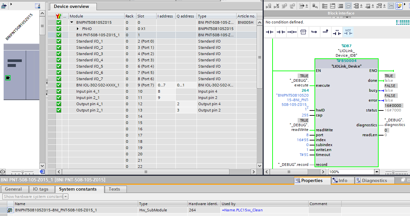Open the hardware system constants filter dropdown
The height and width of the screenshot is (216, 410).
tap(66, 197)
